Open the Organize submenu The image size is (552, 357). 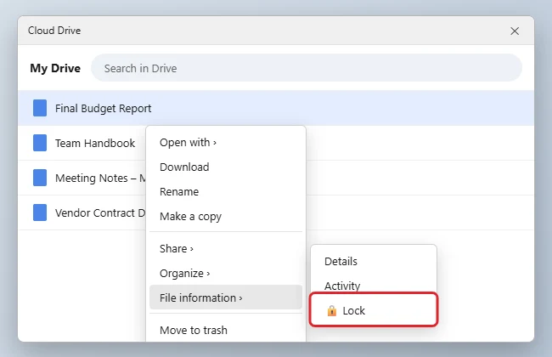(x=226, y=273)
